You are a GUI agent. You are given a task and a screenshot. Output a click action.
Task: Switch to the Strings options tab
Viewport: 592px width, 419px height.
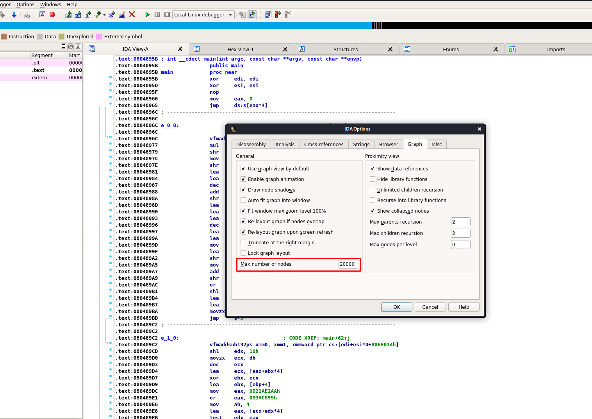(x=361, y=144)
